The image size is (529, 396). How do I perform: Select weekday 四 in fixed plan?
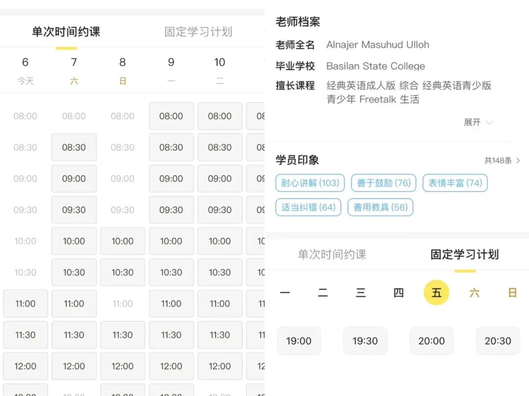(x=398, y=293)
